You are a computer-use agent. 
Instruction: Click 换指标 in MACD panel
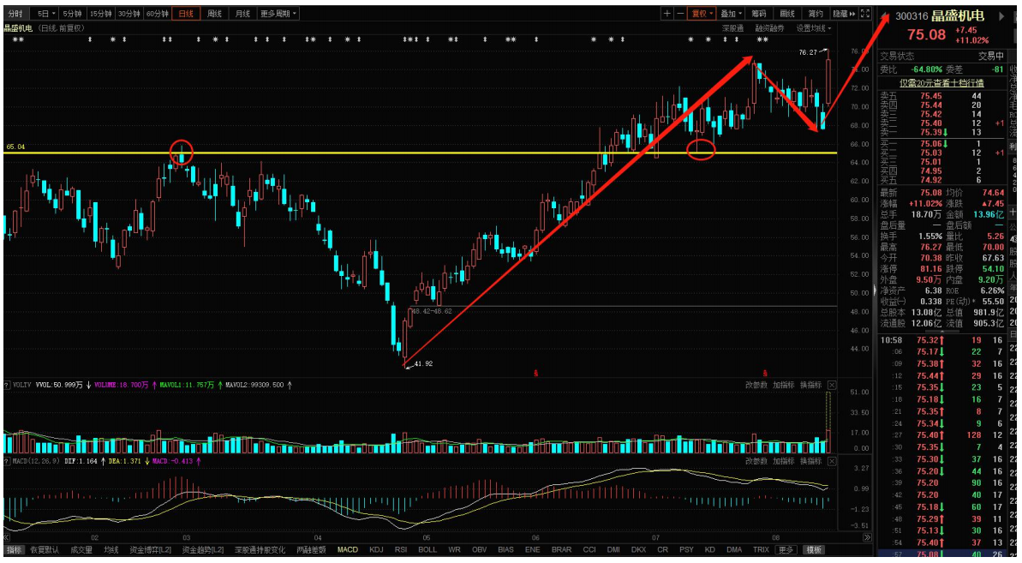[810, 461]
